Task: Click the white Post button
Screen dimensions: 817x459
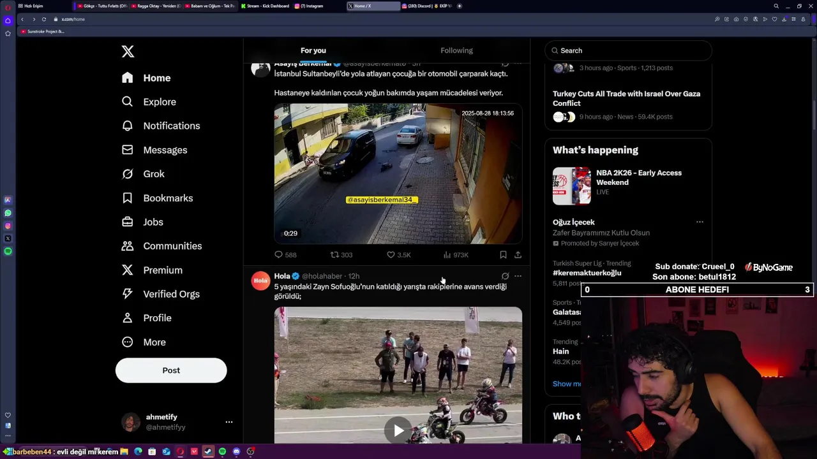Action: (171, 370)
